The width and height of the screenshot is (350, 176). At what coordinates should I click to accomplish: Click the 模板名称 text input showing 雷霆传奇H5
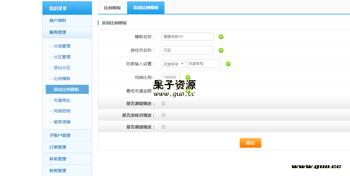click(x=187, y=36)
